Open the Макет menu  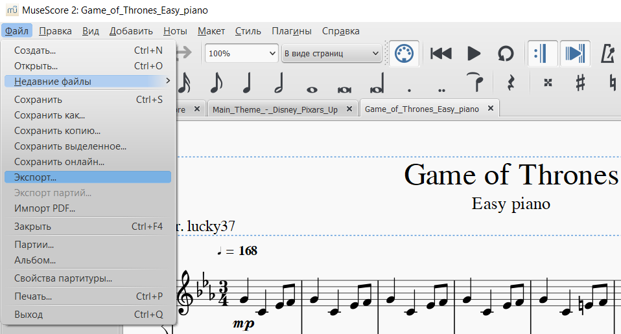[x=211, y=31]
